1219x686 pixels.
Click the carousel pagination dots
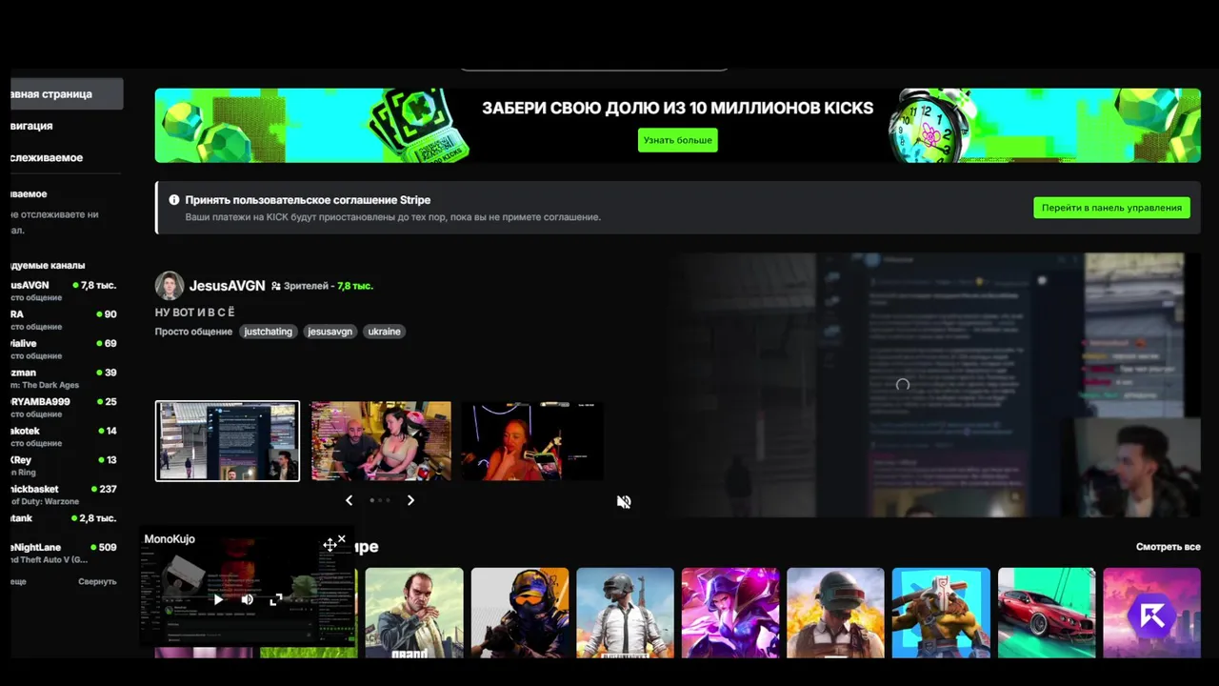[x=380, y=500]
